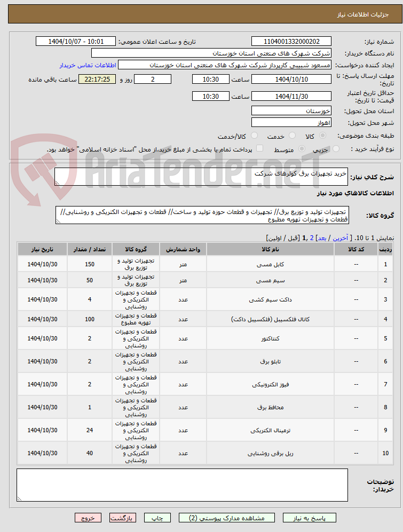
Task: Click the تعداد / مقدار column header
Action: coord(90,249)
